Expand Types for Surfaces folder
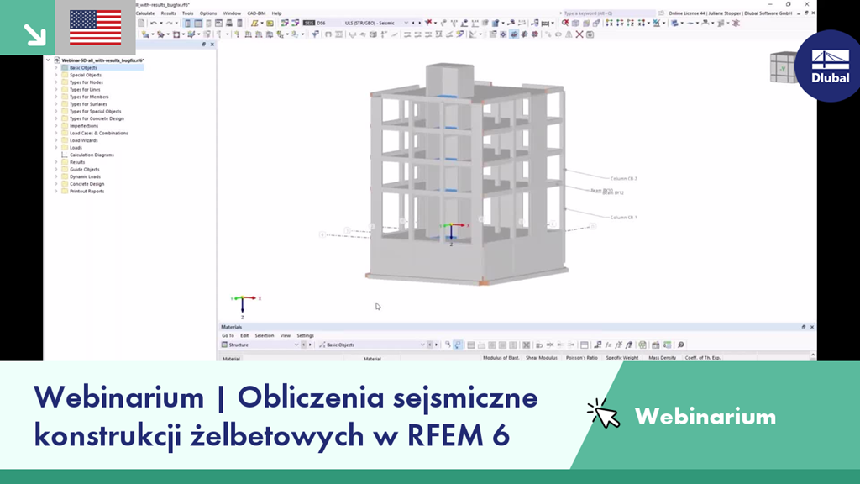Viewport: 860px width, 484px height. click(x=56, y=103)
